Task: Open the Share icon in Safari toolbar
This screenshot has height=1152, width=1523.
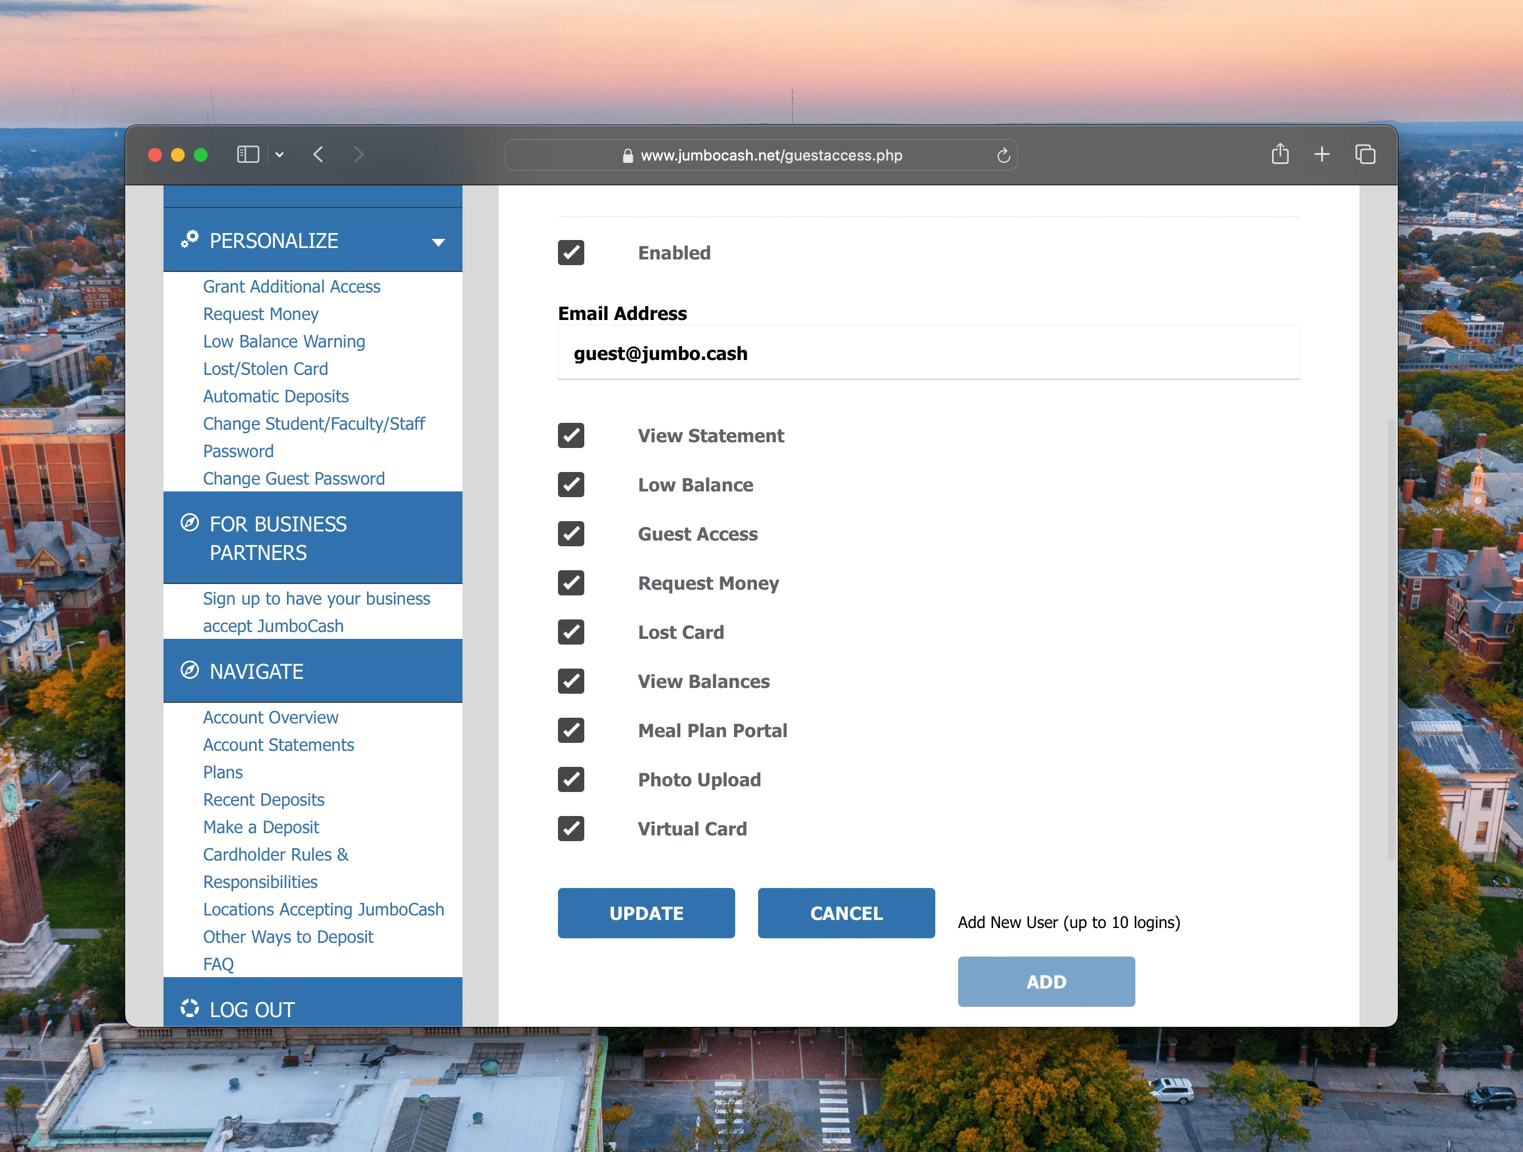Action: click(x=1280, y=154)
